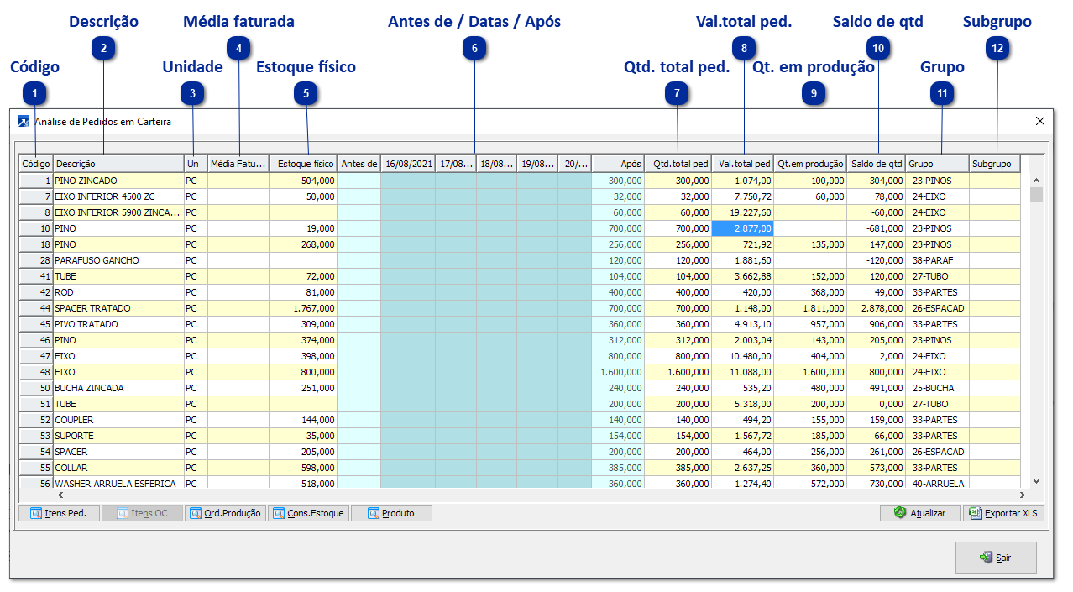
Task: Exit the window with the Sair button
Action: (x=996, y=558)
